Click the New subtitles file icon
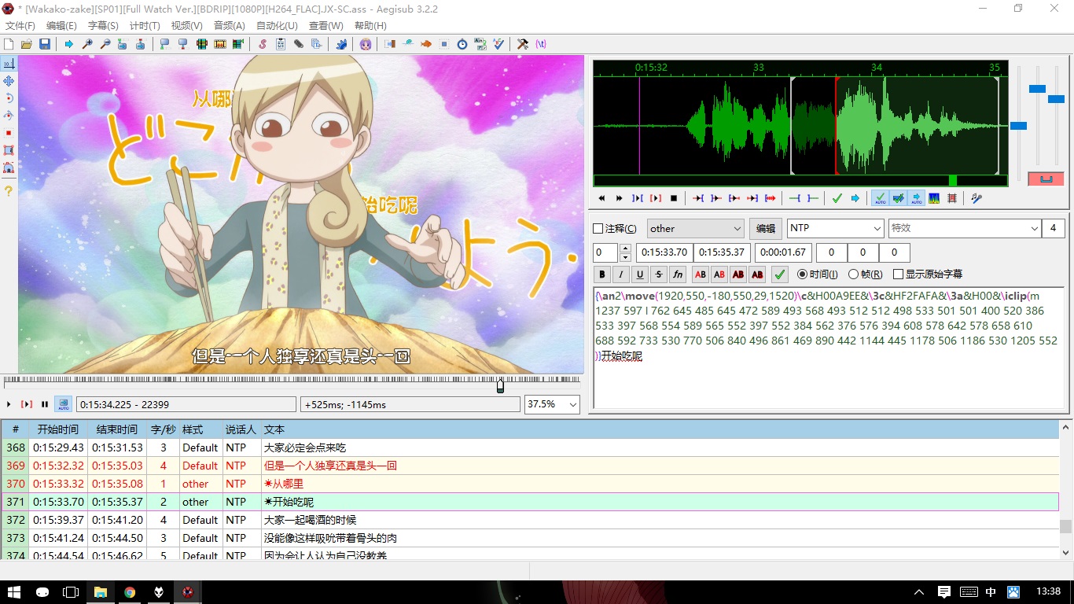1074x604 pixels. [x=9, y=44]
